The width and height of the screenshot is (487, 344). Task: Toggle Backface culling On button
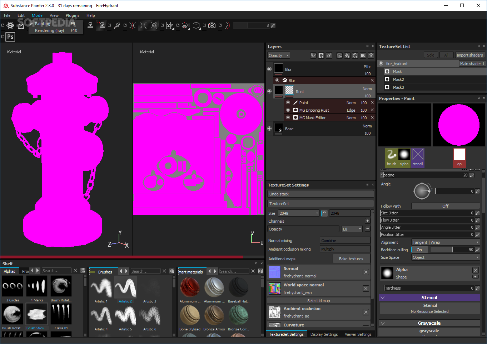point(419,250)
